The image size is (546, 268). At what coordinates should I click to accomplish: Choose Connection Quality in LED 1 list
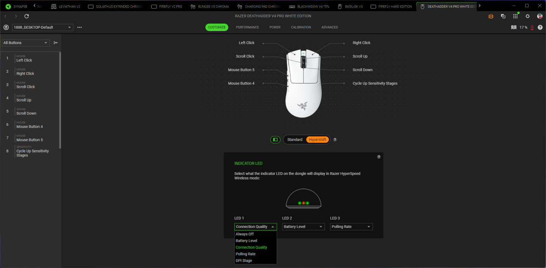[256, 247]
